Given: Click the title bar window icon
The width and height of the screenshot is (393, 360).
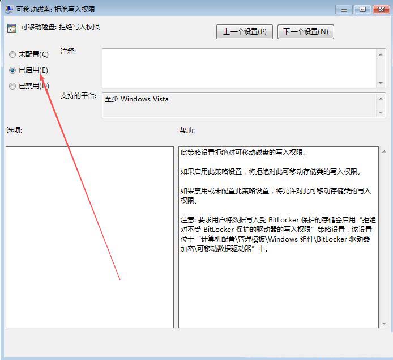Looking at the screenshot, I should [10, 10].
